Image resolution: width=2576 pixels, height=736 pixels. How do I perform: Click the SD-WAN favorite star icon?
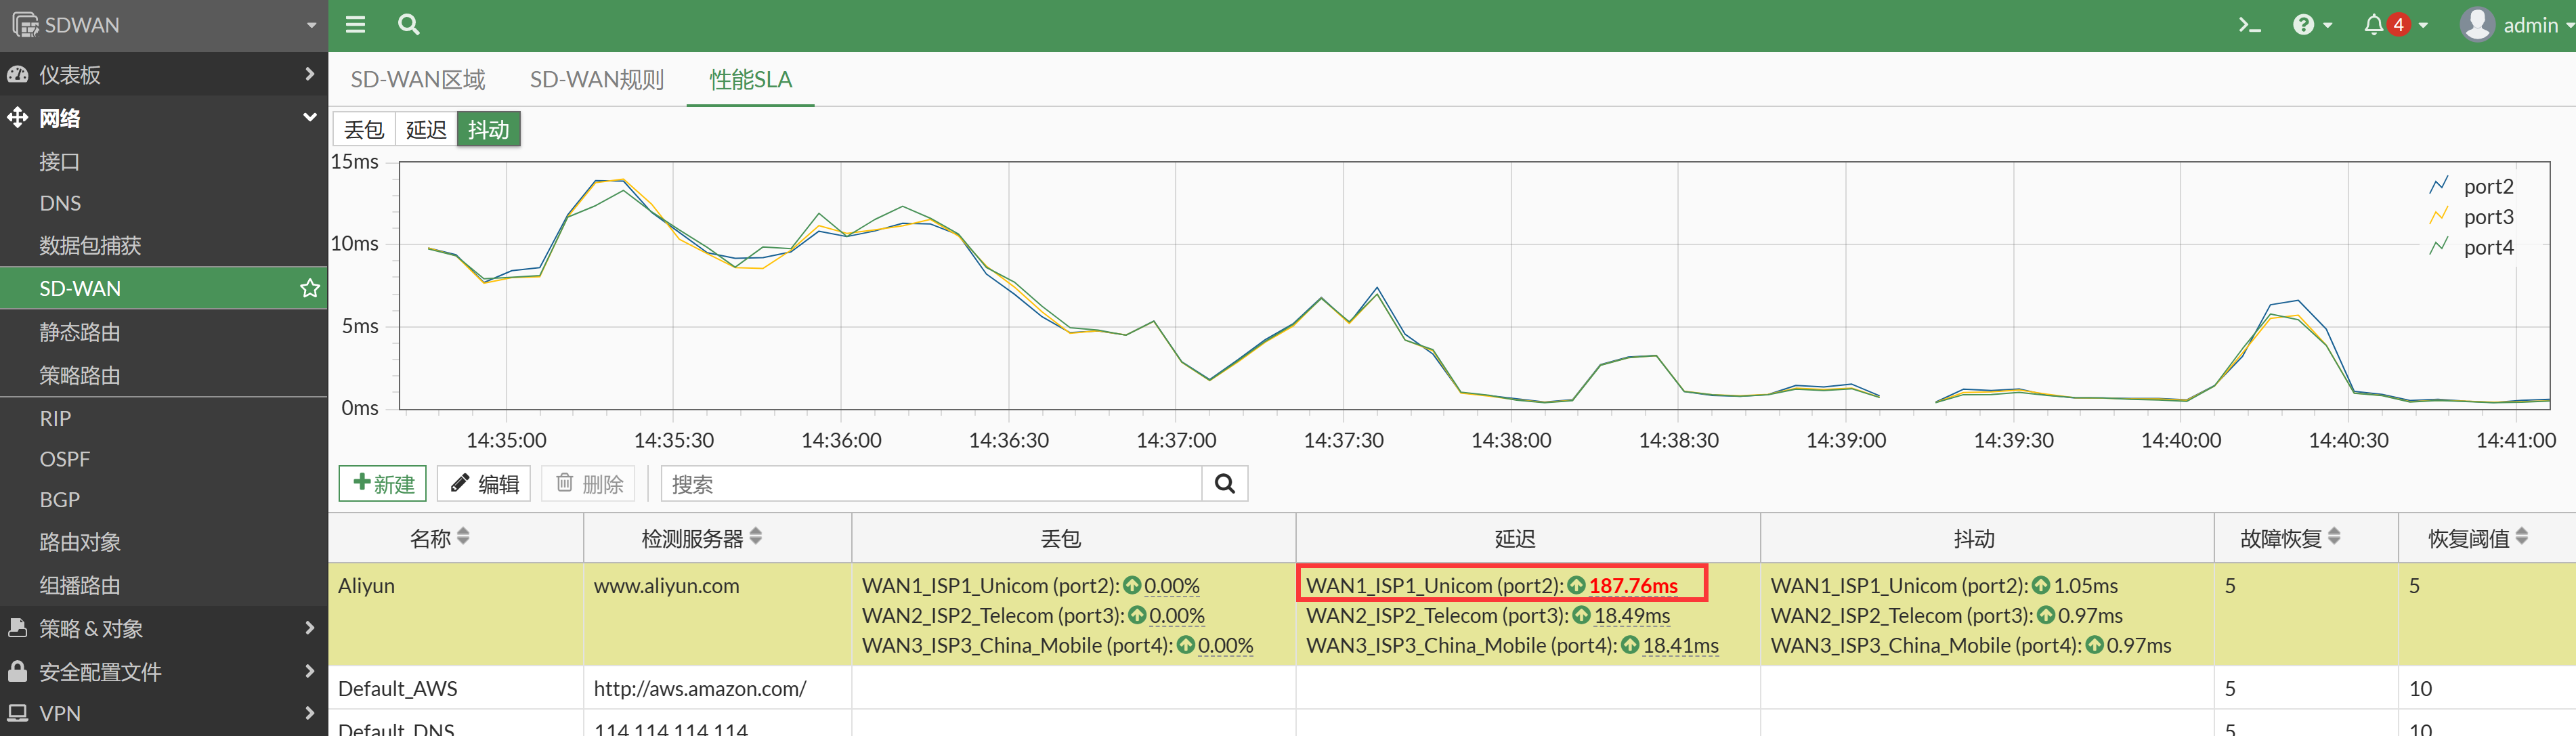click(x=310, y=288)
